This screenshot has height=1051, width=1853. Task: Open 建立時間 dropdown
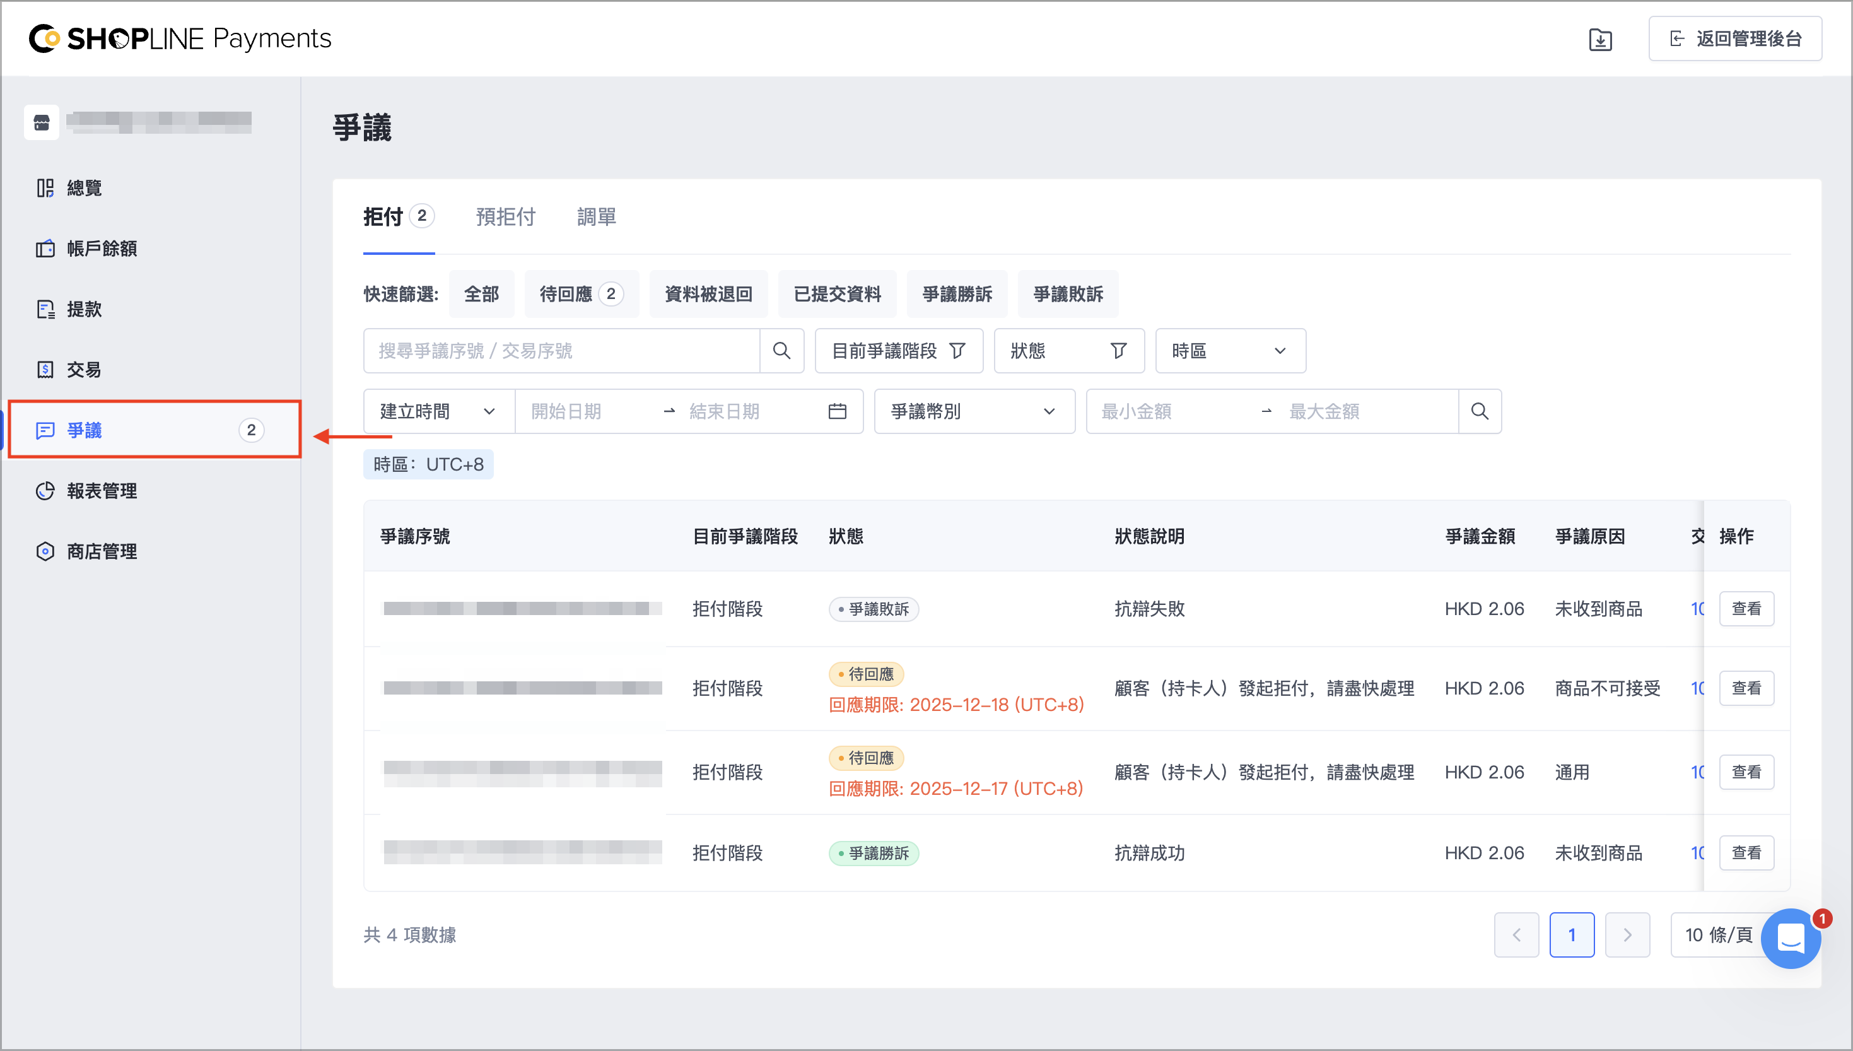pyautogui.click(x=439, y=411)
